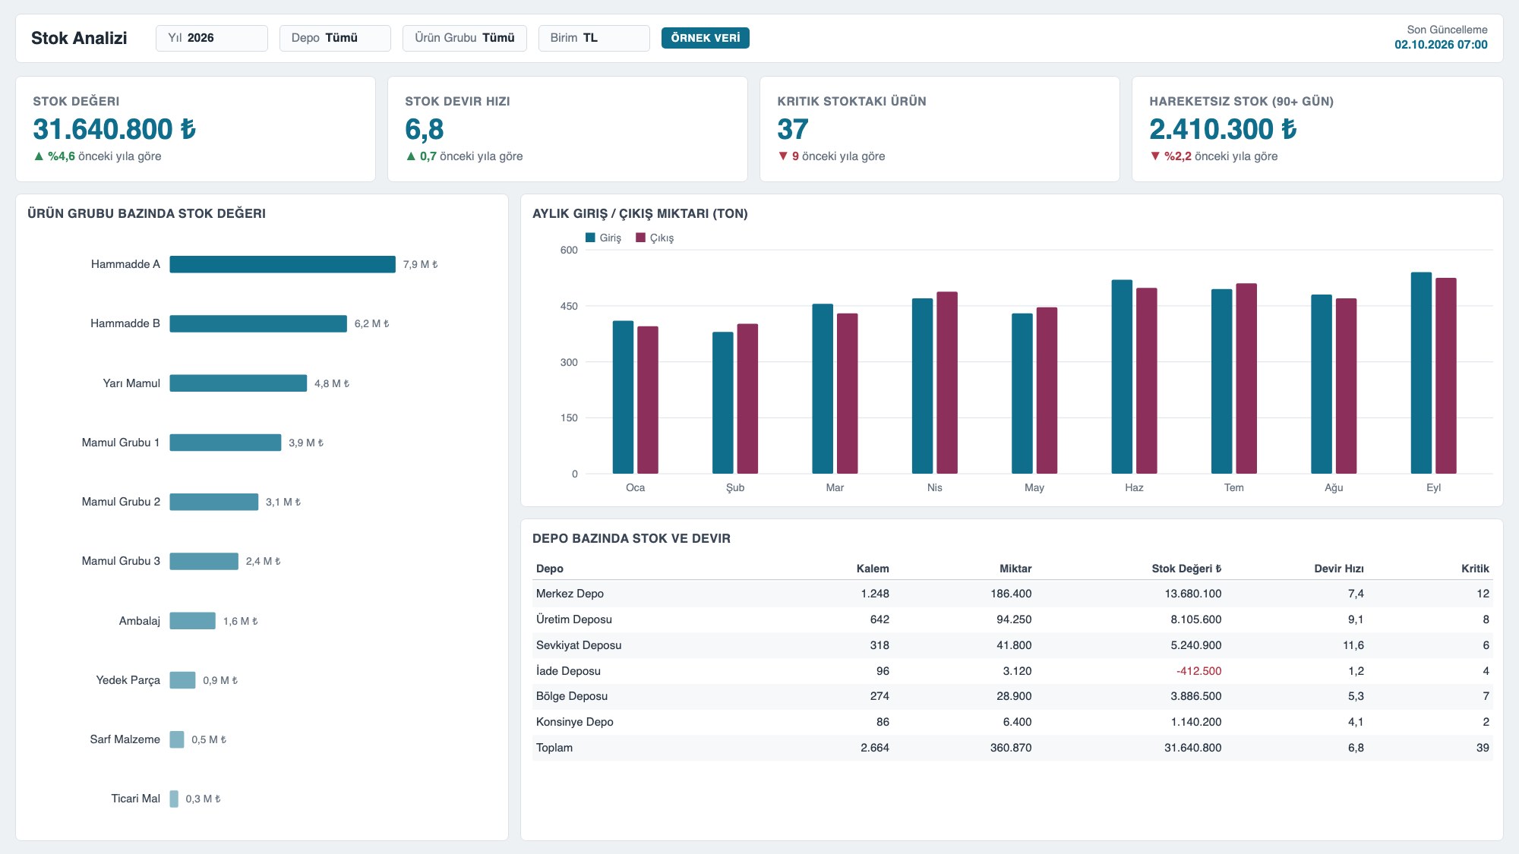This screenshot has width=1519, height=854.
Task: Select the Konsinye Depo row
Action: [x=1012, y=722]
